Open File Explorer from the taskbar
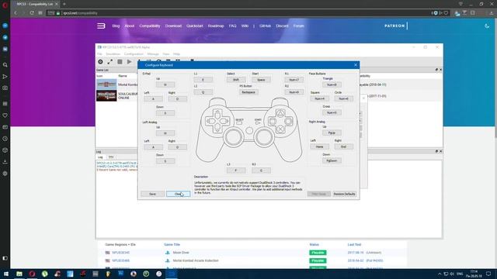 point(19,274)
